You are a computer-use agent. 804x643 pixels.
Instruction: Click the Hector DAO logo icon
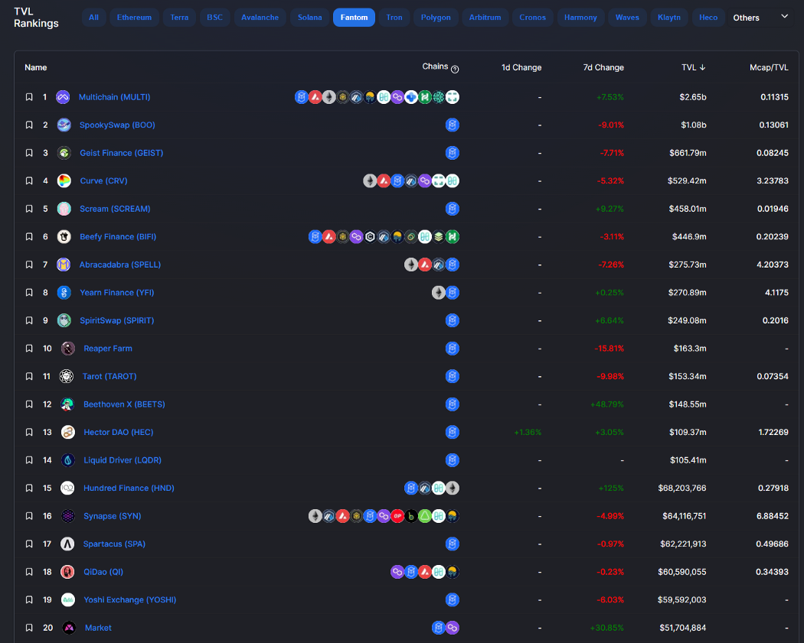(68, 433)
